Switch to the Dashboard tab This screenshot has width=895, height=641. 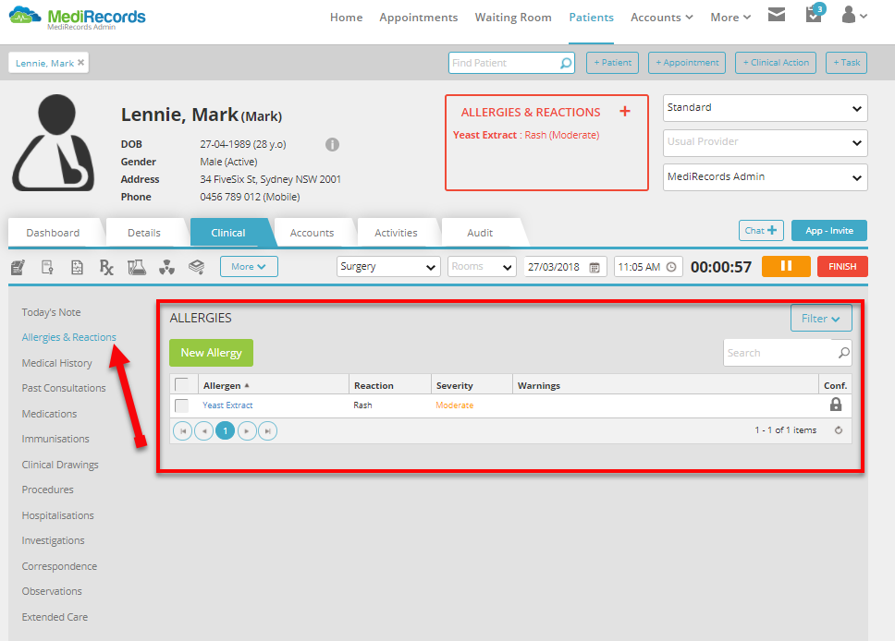[53, 233]
